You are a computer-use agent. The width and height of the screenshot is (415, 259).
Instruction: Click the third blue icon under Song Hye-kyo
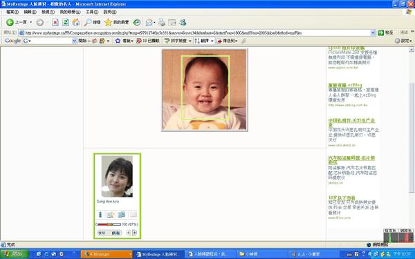(x=122, y=214)
